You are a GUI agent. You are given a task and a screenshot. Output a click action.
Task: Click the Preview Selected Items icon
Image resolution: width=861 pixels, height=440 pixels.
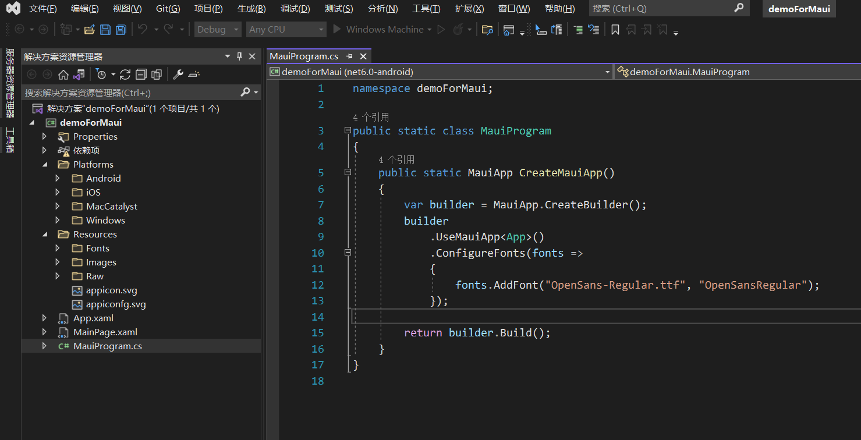point(194,74)
